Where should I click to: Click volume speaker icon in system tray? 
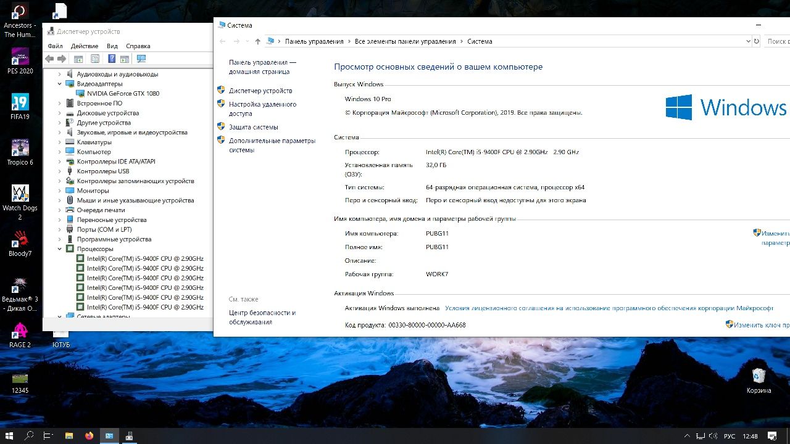point(713,435)
